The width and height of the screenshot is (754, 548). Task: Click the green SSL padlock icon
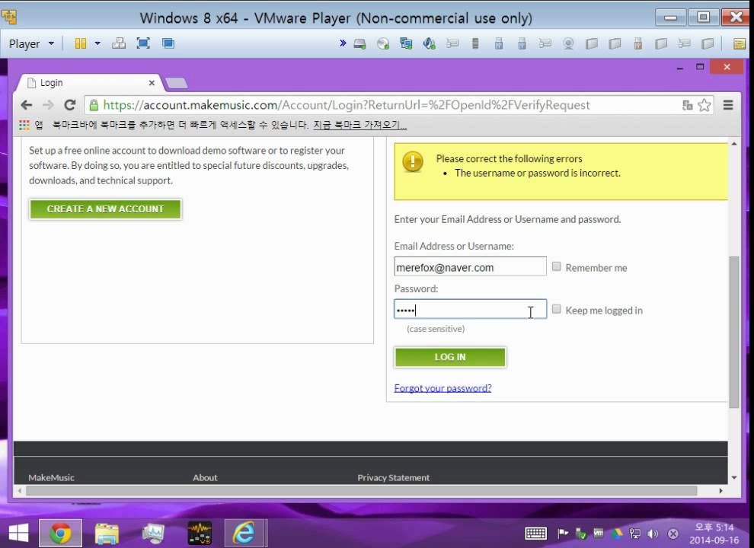pyautogui.click(x=94, y=105)
